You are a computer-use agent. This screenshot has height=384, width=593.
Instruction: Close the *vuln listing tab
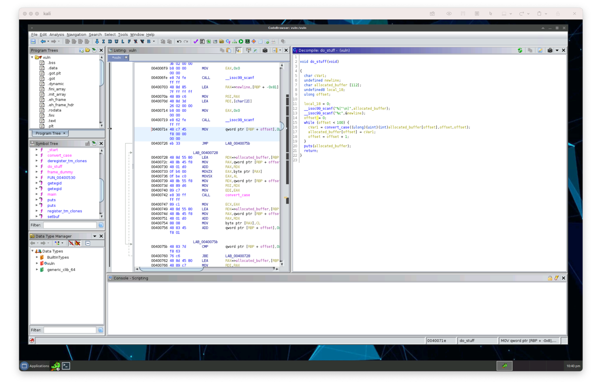(126, 57)
